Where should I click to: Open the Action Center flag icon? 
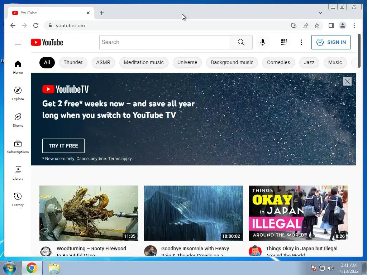coord(313,268)
